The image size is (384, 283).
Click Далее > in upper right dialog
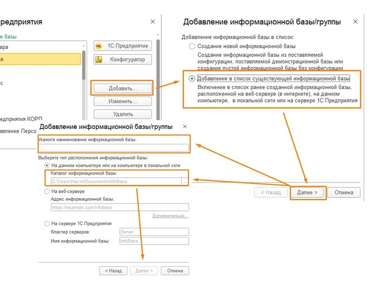307,192
